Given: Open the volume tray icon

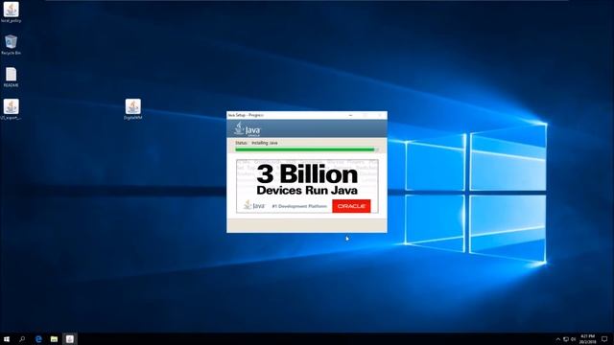Looking at the screenshot, I should (574, 339).
